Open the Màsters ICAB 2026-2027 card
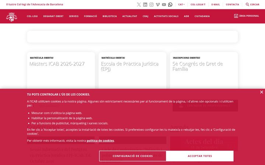Image resolution: width=265 pixels, height=165 pixels. (x=61, y=70)
